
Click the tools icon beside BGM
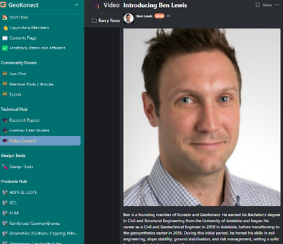(5, 213)
